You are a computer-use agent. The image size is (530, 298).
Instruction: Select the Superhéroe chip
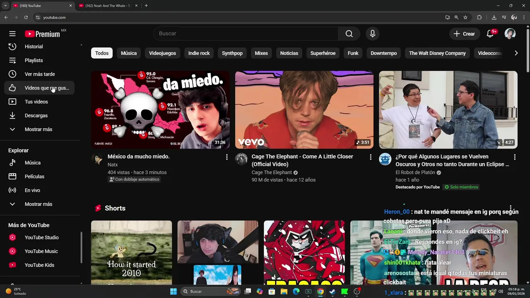click(323, 53)
